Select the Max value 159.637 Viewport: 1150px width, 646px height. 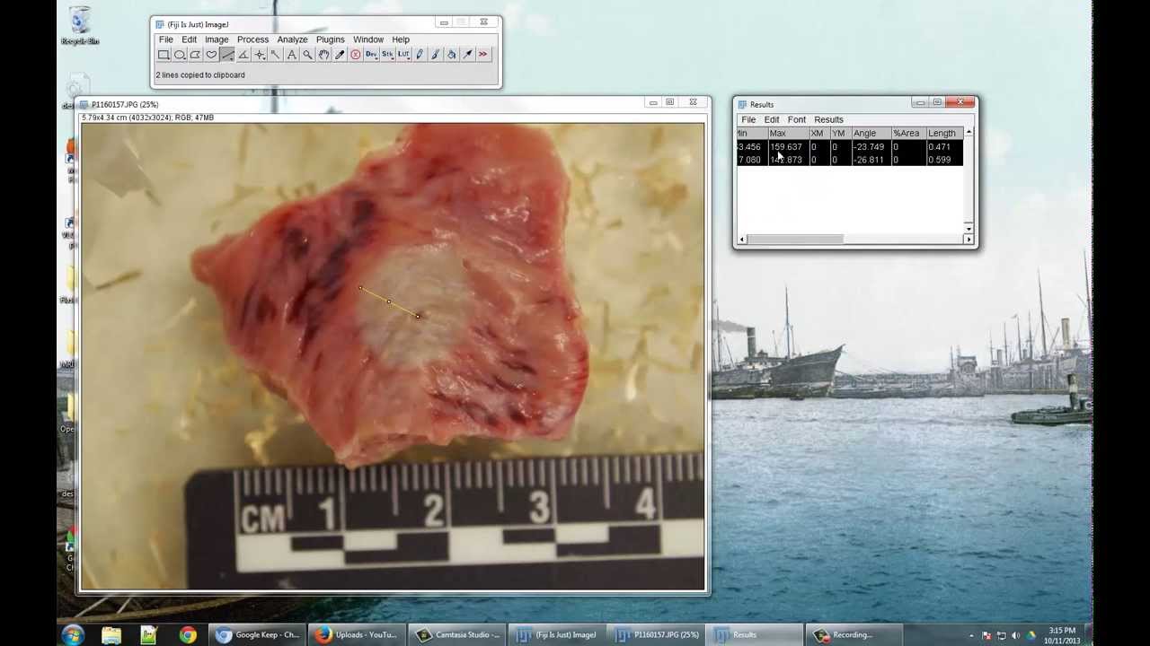pyautogui.click(x=786, y=147)
